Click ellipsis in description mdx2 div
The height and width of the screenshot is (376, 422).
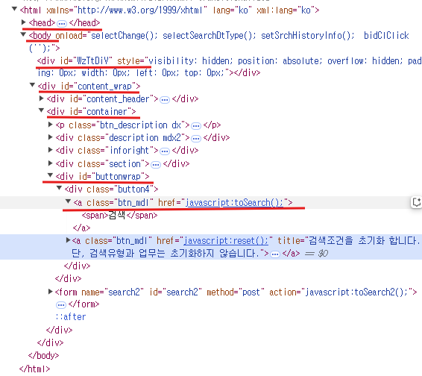[x=196, y=139]
